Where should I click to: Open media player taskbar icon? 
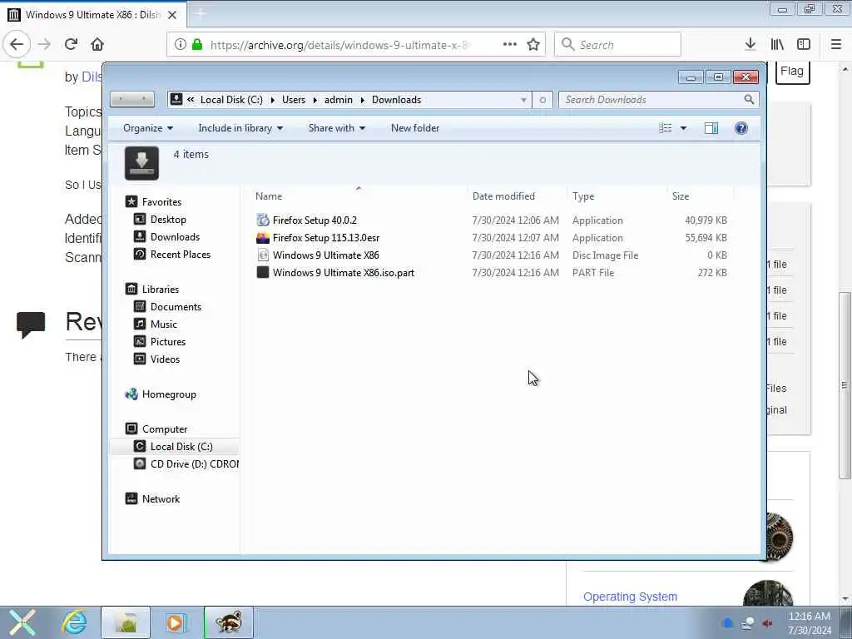[176, 622]
